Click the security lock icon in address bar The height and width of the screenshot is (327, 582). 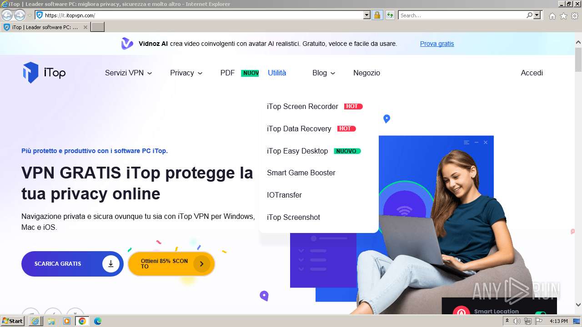[x=377, y=15]
